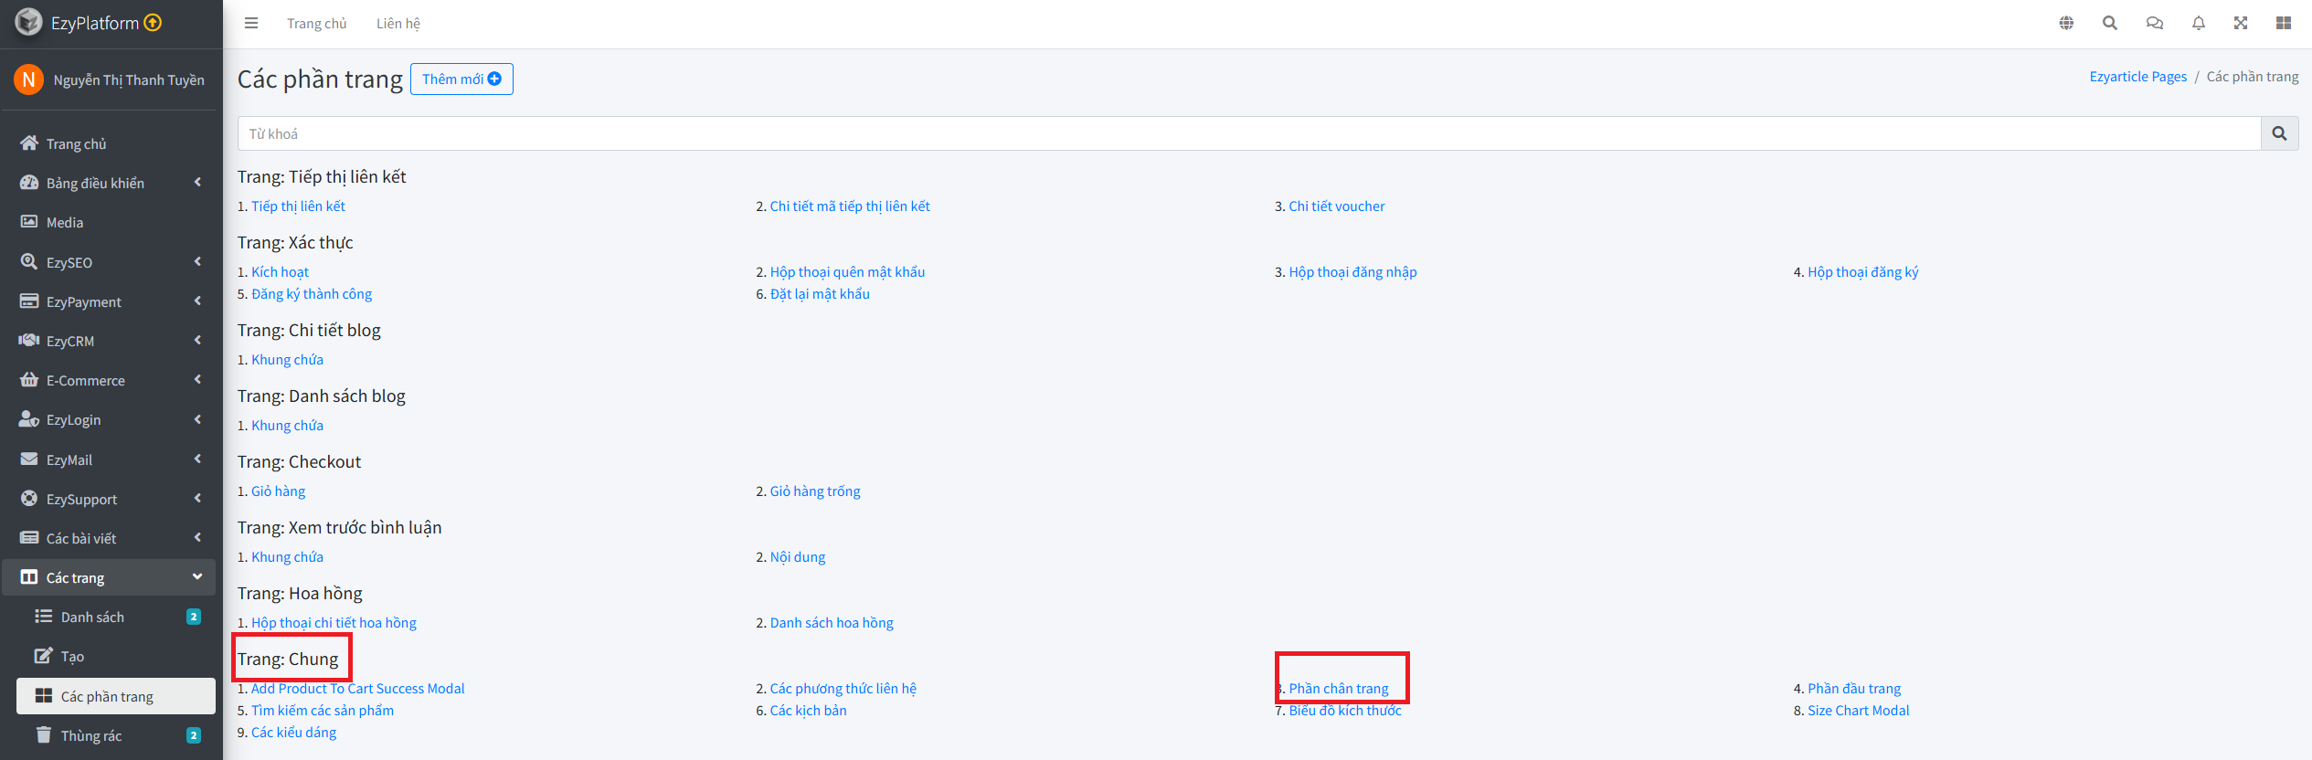2312x760 pixels.
Task: Click the search button beside keyword field
Action: pyautogui.click(x=2279, y=134)
